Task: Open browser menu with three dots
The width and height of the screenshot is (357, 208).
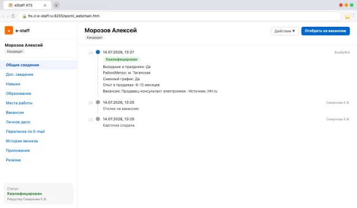Action: click(x=354, y=15)
